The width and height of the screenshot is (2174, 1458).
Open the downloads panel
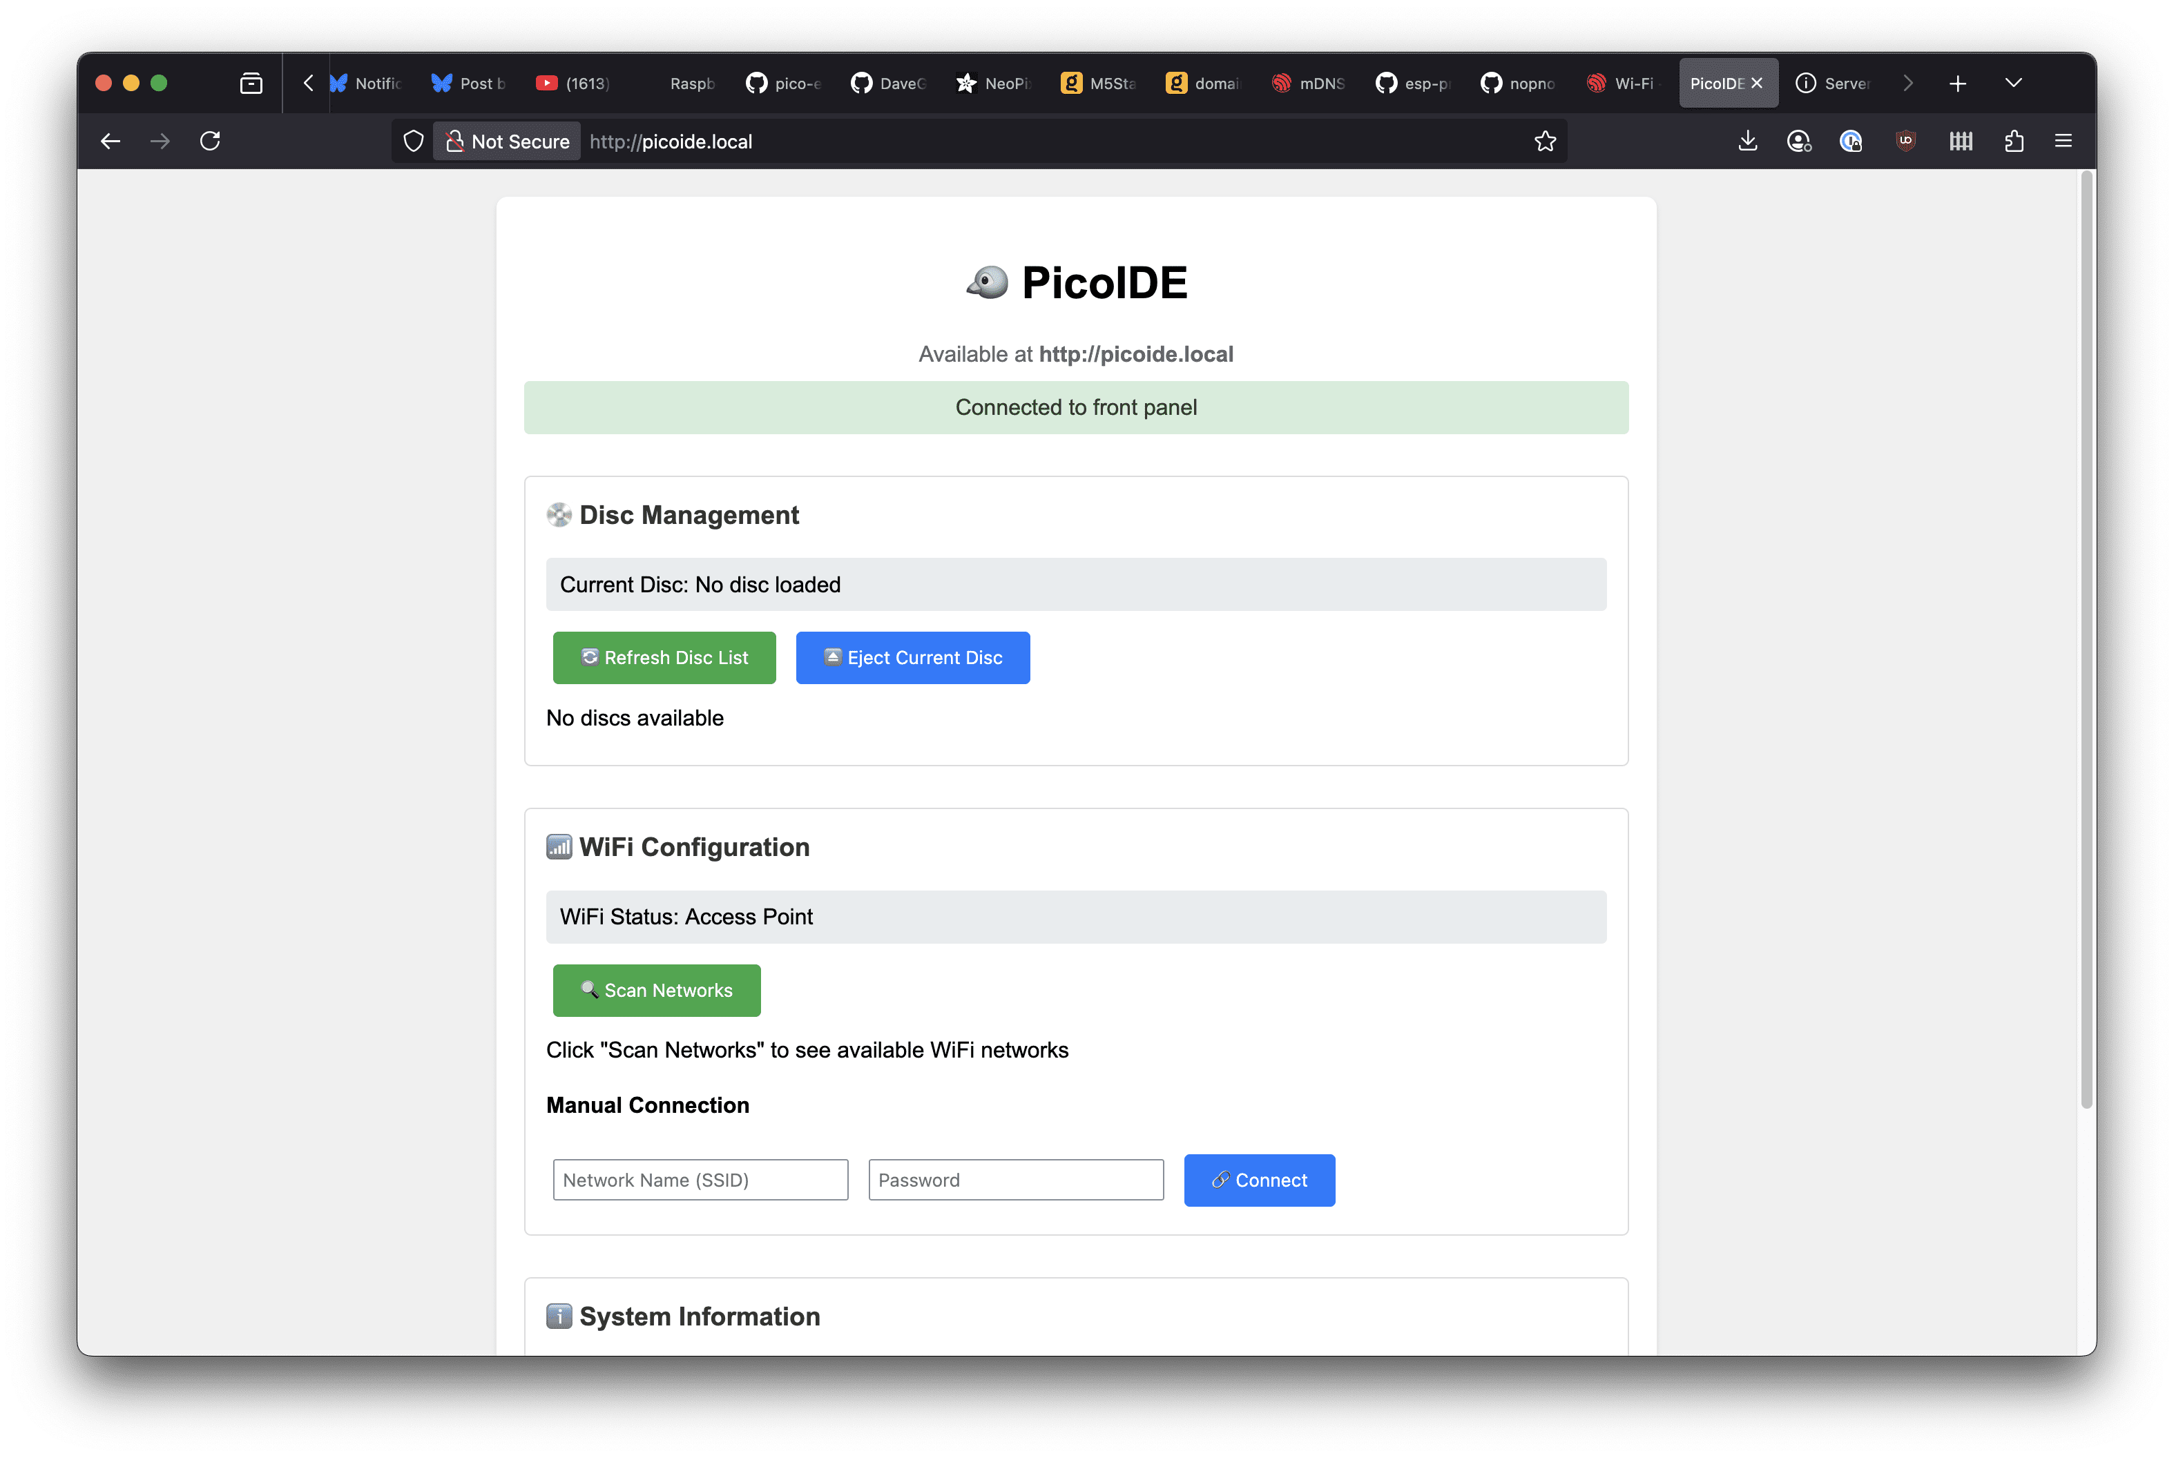(x=1747, y=142)
